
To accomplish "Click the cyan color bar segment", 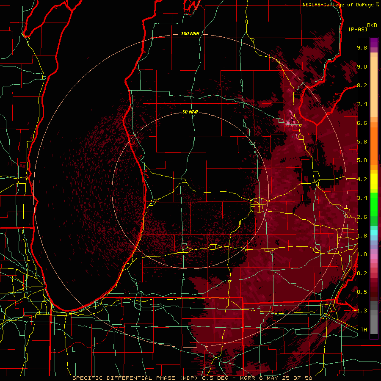I will click(374, 232).
